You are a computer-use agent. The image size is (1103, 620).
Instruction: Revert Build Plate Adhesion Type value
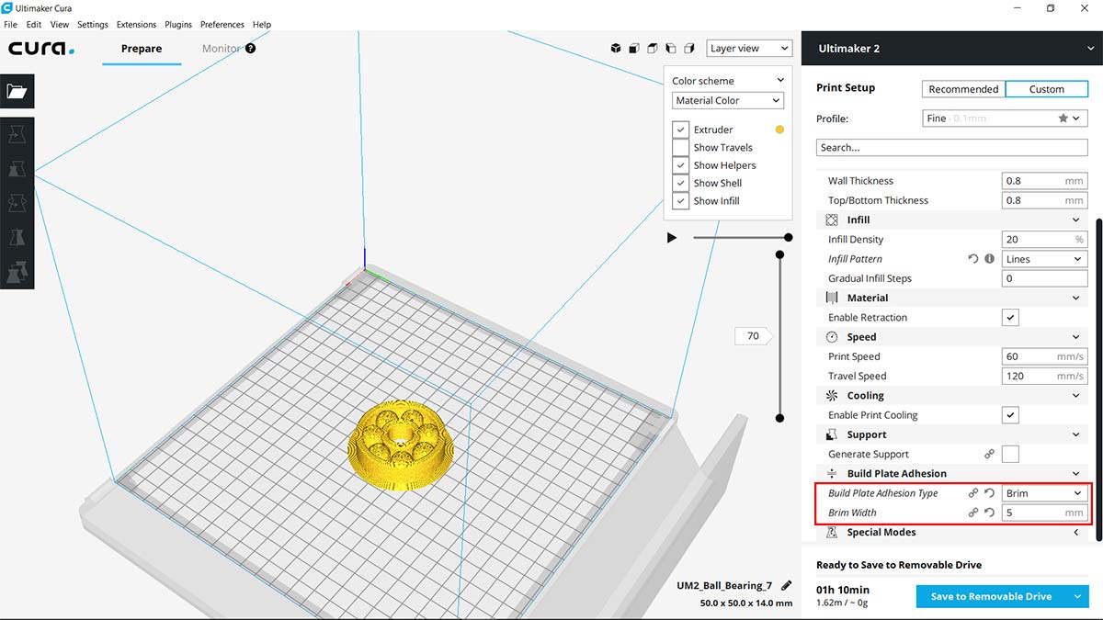tap(990, 493)
